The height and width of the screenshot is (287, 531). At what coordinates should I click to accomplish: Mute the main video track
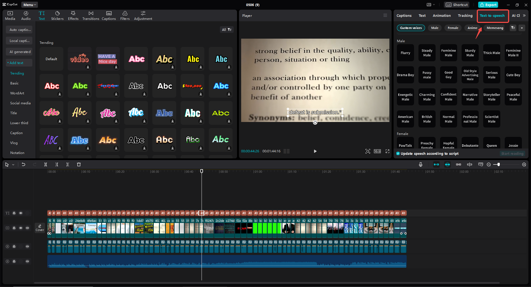(x=27, y=228)
